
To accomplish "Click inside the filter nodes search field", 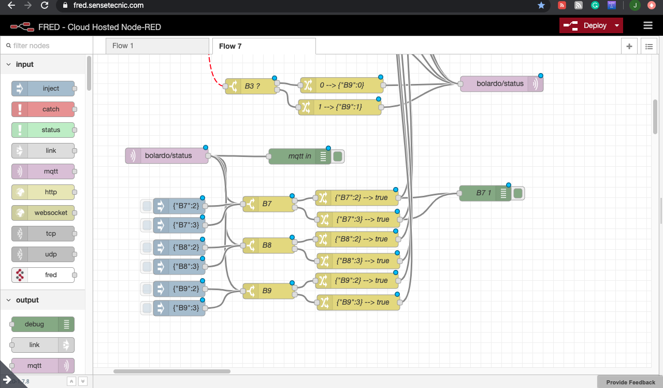I will 44,45.
